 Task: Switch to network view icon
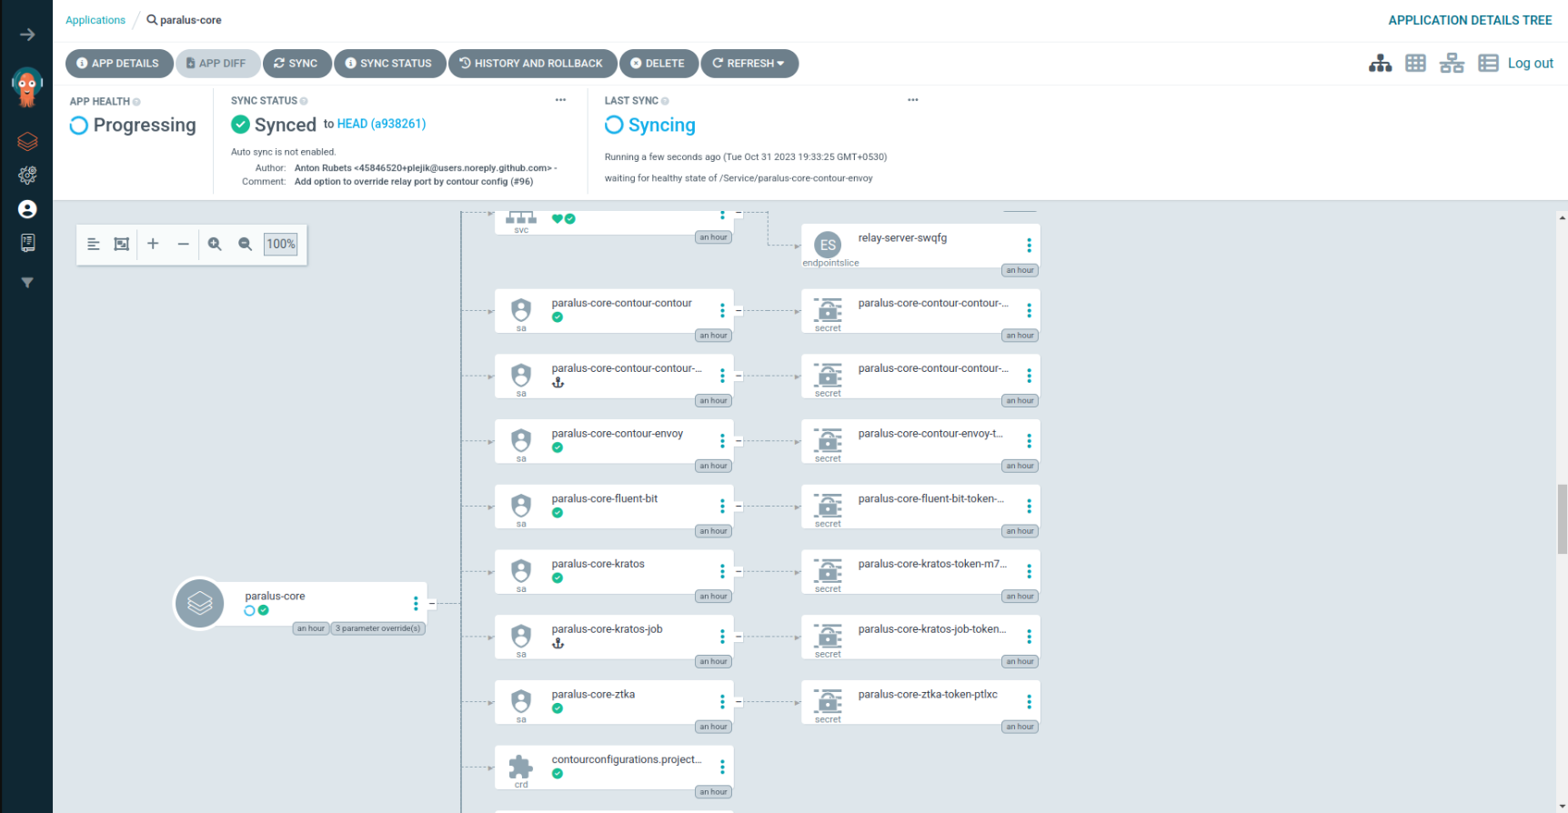point(1452,63)
